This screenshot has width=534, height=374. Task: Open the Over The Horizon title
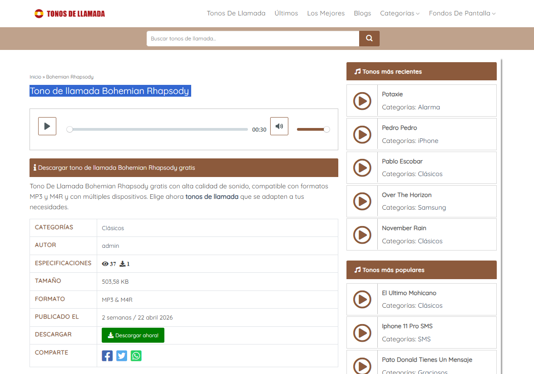[407, 195]
